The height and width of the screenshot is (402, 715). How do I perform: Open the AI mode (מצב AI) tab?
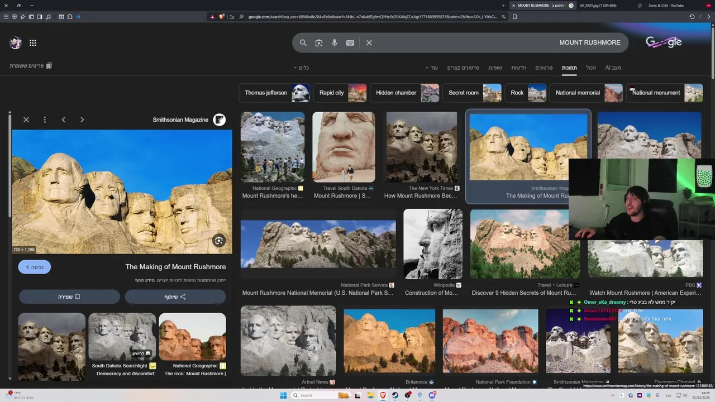tap(613, 68)
